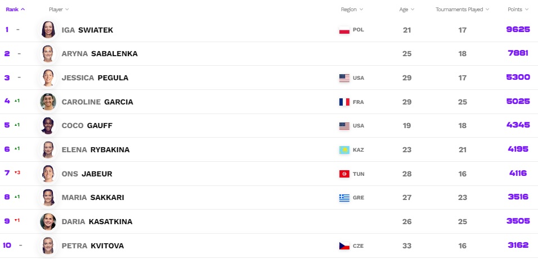Open the Region column sort dropdown
The width and height of the screenshot is (538, 259).
pos(352,9)
